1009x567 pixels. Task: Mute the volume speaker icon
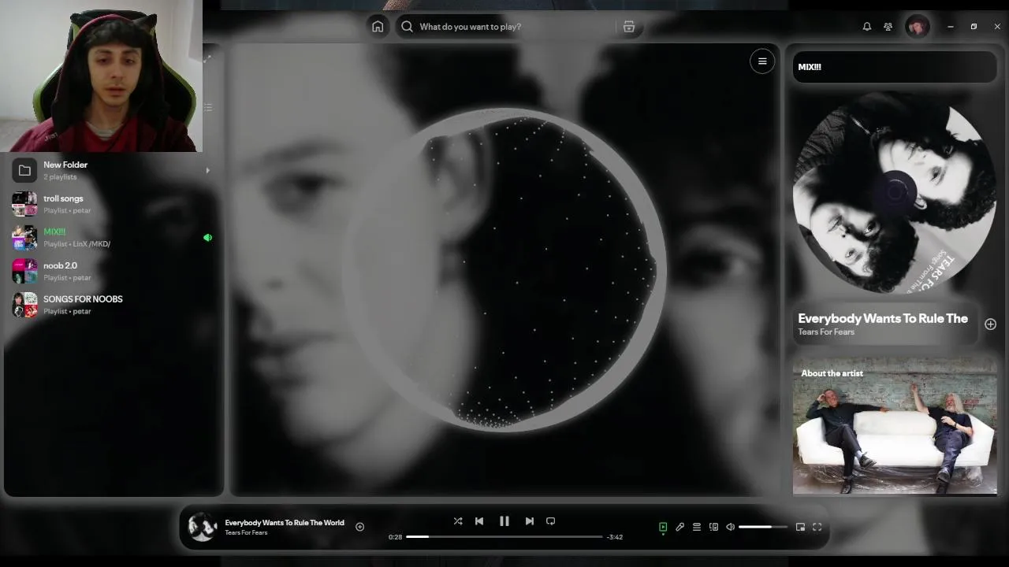click(730, 527)
